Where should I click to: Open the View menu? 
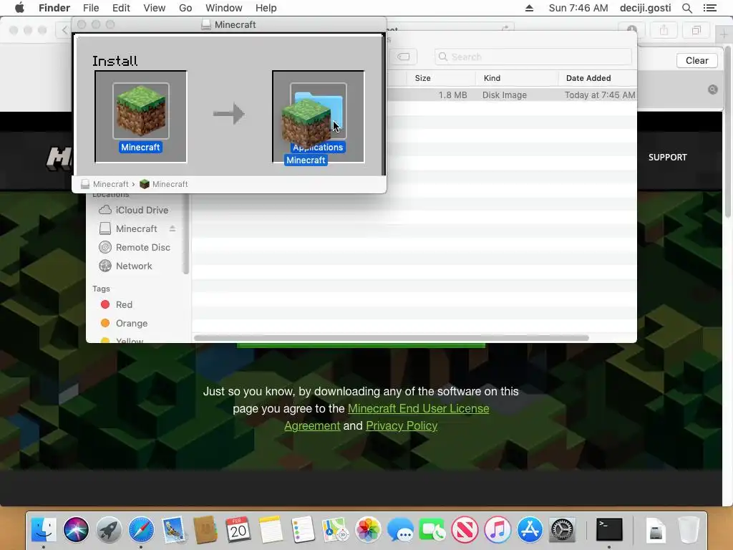(x=155, y=8)
